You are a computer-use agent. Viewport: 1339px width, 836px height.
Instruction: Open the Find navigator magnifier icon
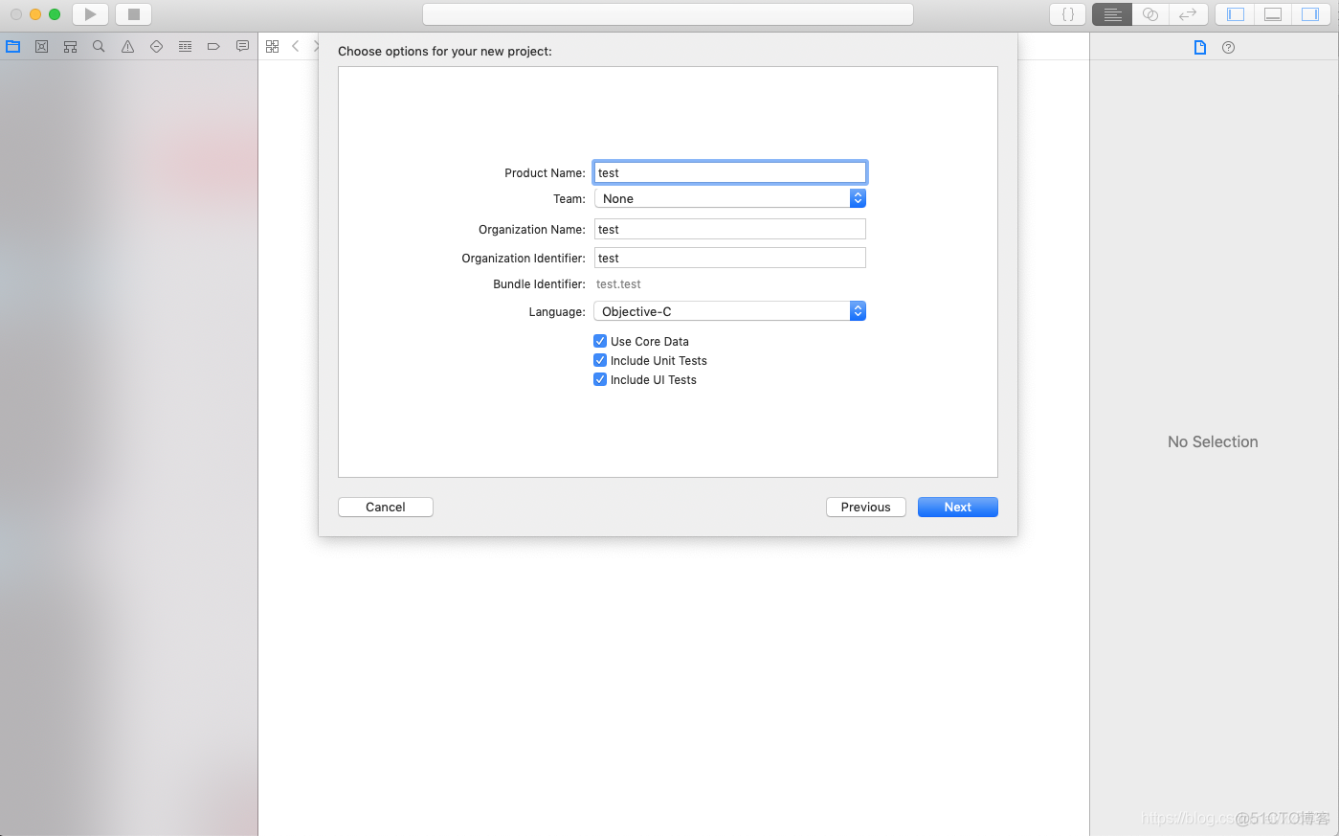coord(99,46)
